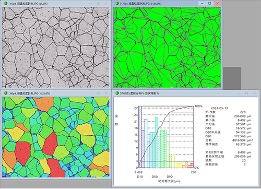The height and width of the screenshot is (189, 261).
Task: Close the [14] original micrograph window
Action: 106,3
